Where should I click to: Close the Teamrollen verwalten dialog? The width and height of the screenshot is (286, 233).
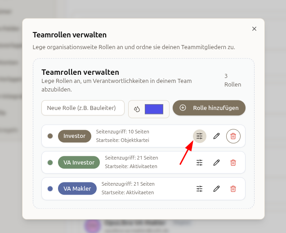pyautogui.click(x=254, y=29)
